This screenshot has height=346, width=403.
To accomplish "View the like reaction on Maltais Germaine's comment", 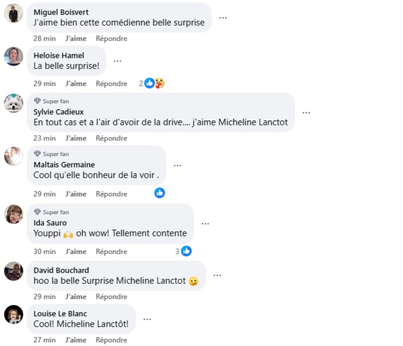I will point(160,193).
